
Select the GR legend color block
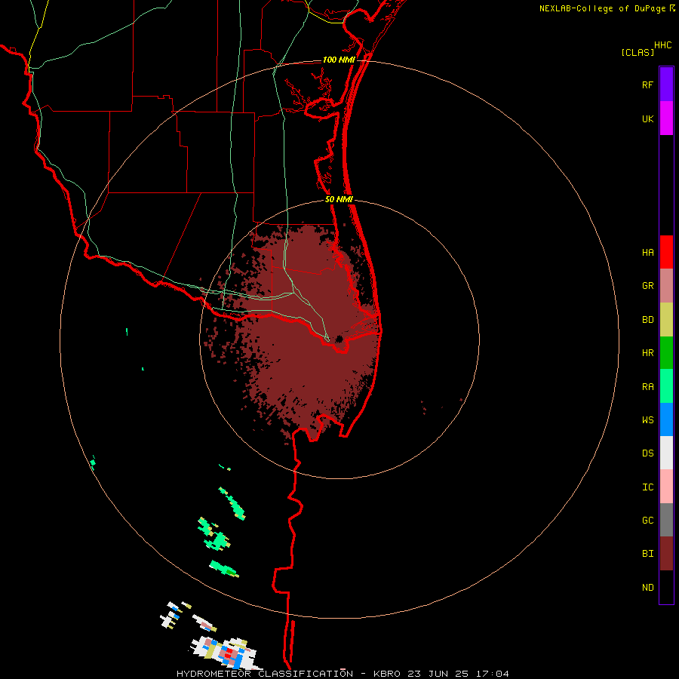click(666, 286)
